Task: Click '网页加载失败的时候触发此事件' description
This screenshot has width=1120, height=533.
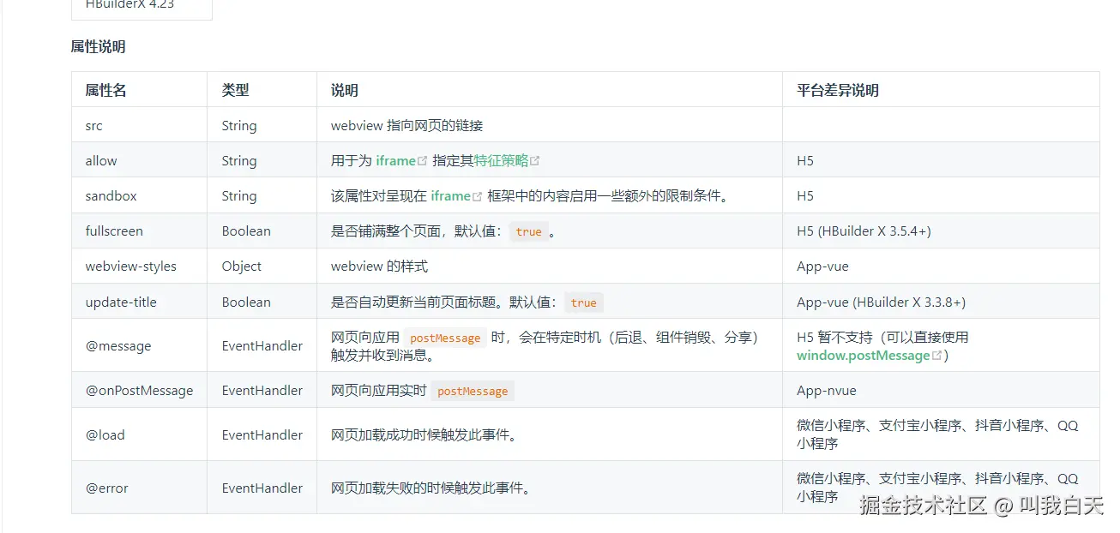Action: point(431,488)
